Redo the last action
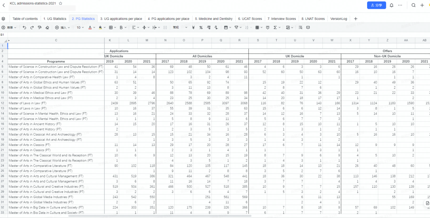Image resolution: width=430 pixels, height=218 pixels. point(32,27)
